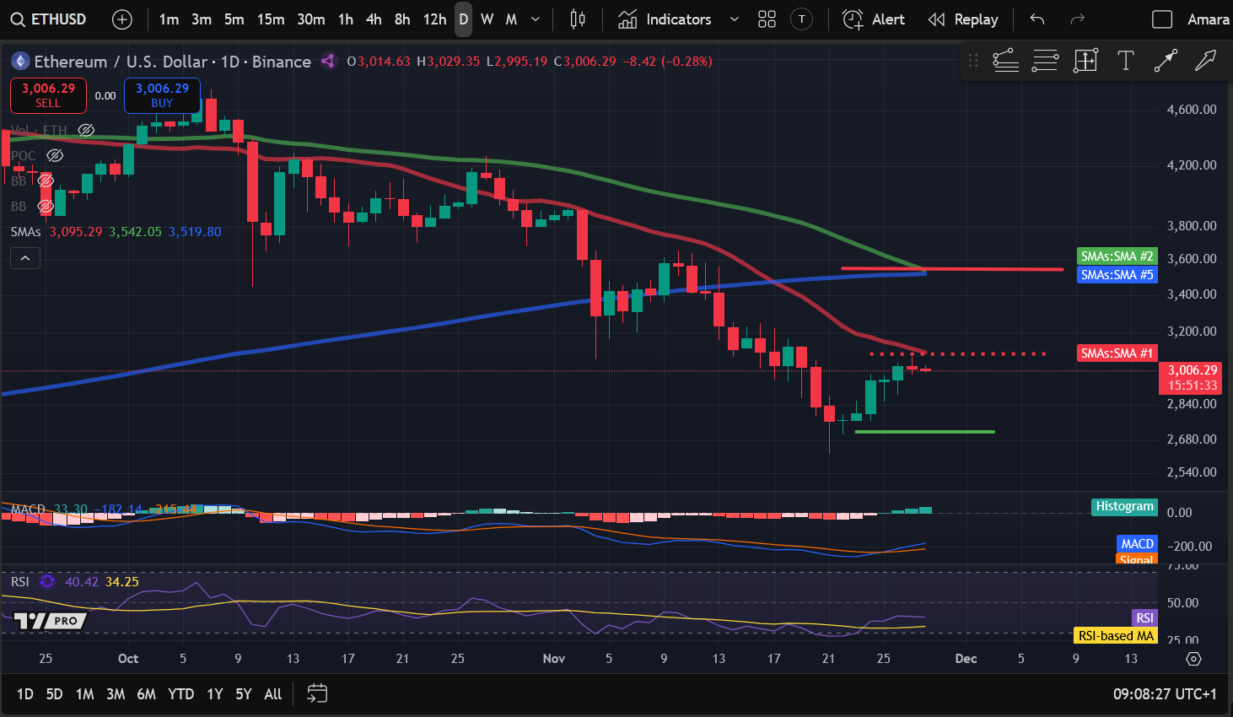This screenshot has height=717, width=1233.
Task: Expand the timeframe dropdown next to M
Action: click(x=535, y=19)
